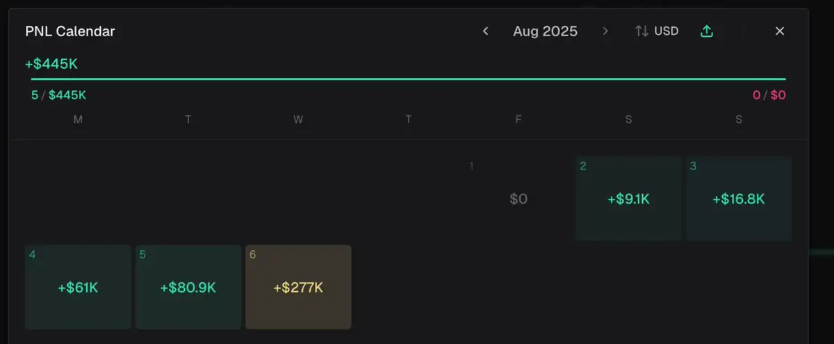834x344 pixels.
Task: Close the PNL Calendar dialog
Action: (x=780, y=31)
